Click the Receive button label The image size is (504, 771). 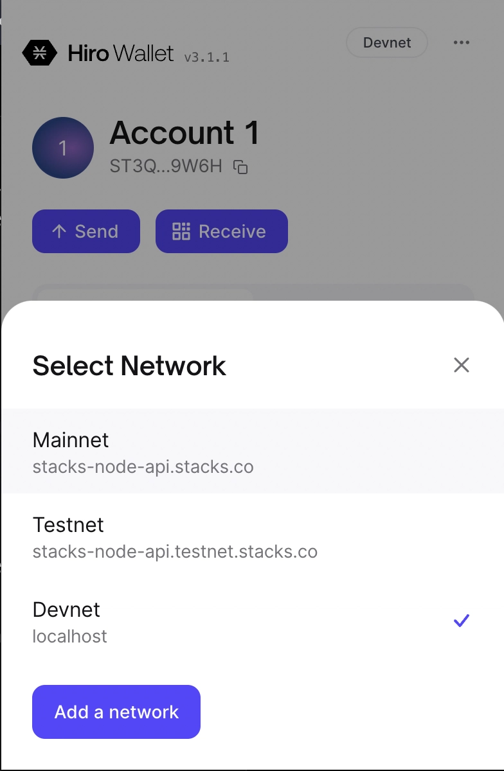(x=232, y=231)
